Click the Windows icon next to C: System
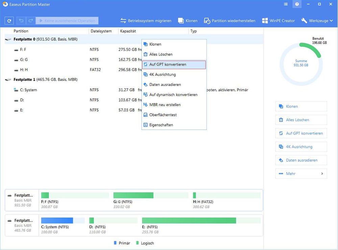 click(x=16, y=90)
